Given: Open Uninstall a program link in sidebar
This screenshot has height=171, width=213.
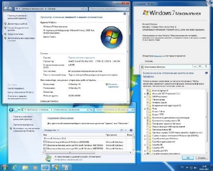Looking at the screenshot, I should tap(23, 124).
